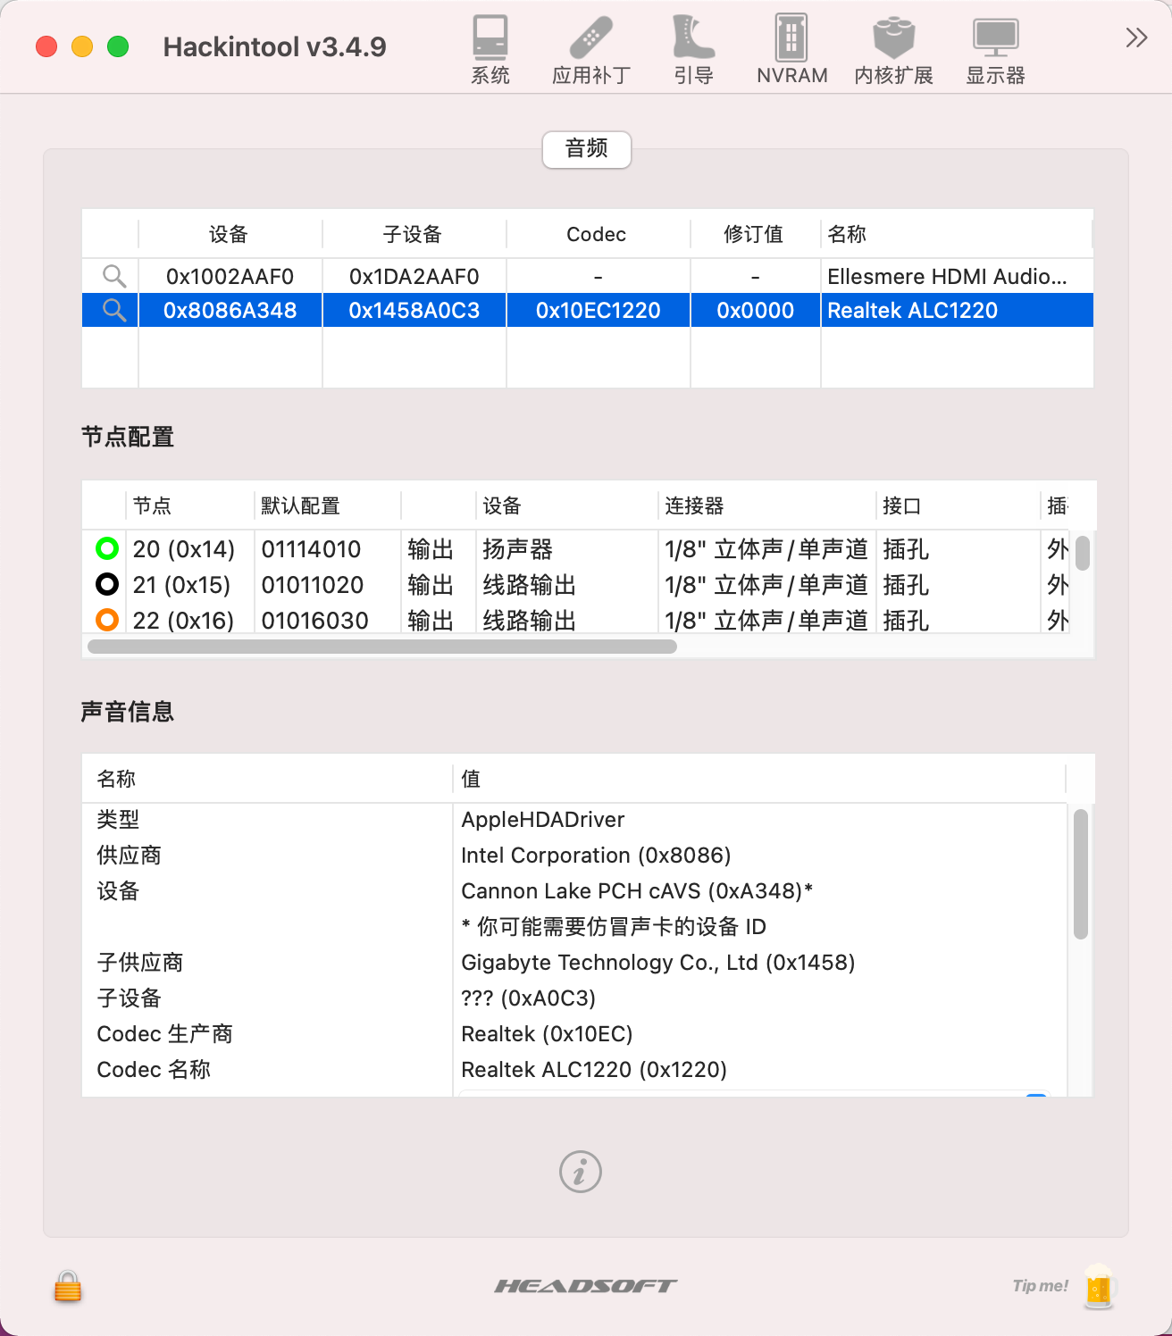Viewport: 1172px width, 1336px height.
Task: Select device ID 0x1002AAF0 cell
Action: click(x=230, y=277)
